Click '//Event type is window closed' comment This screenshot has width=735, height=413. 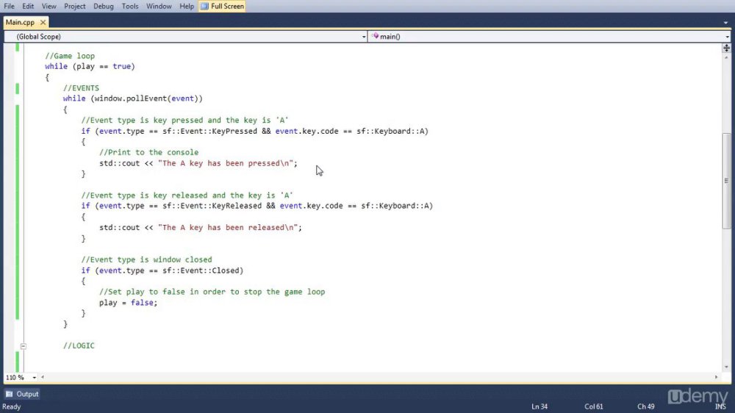146,259
